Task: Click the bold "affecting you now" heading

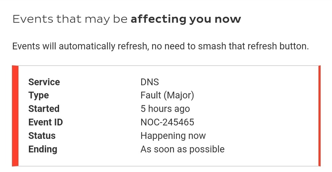Action: pyautogui.click(x=186, y=19)
